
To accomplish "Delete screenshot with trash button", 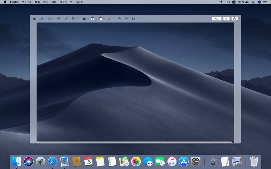I will click(227, 19).
